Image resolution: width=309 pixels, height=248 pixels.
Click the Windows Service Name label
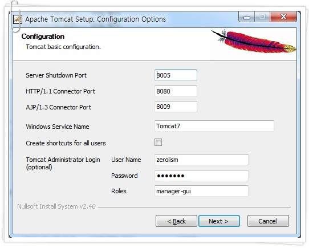[58, 127]
